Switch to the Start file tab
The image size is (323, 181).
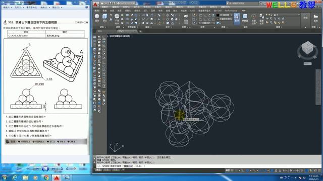click(x=100, y=31)
